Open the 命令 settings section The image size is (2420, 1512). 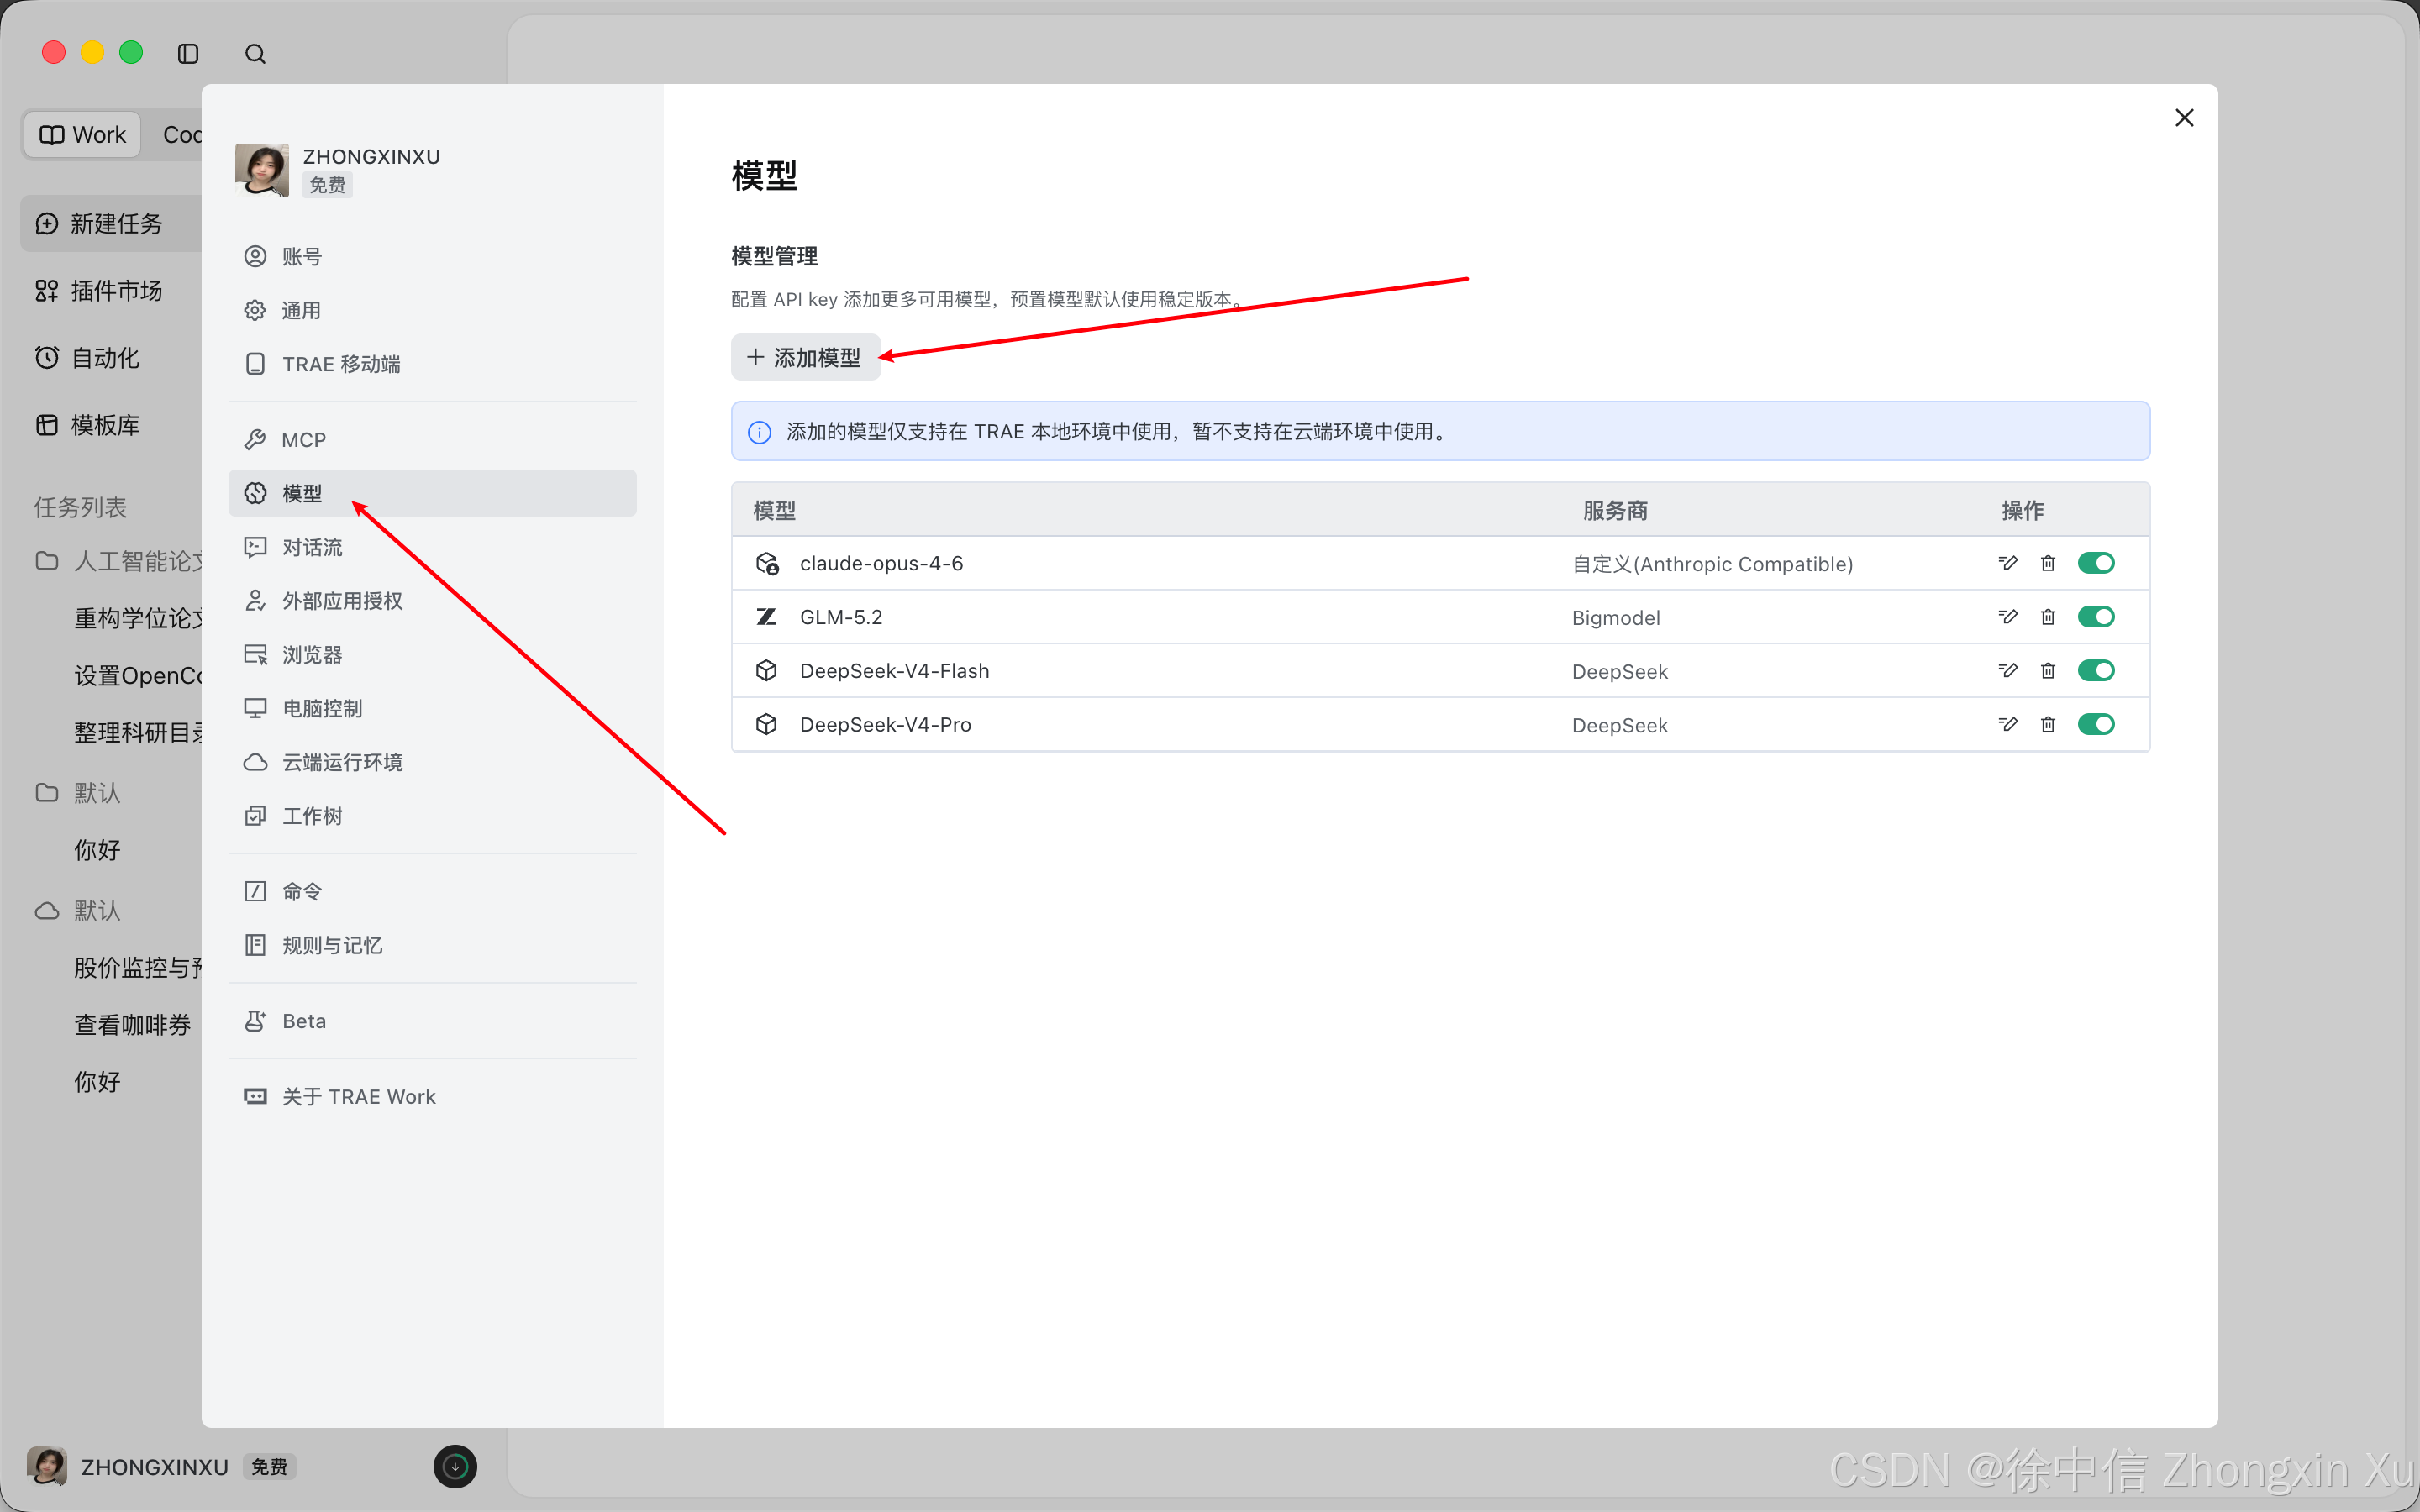[432, 891]
